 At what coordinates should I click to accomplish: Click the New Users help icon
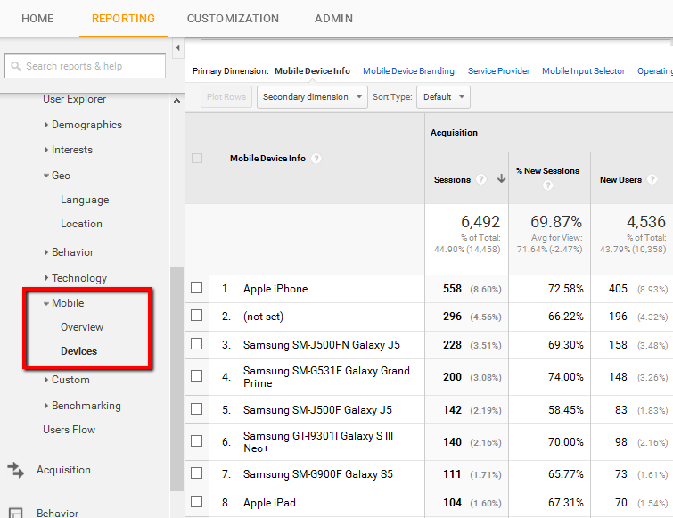coord(652,179)
